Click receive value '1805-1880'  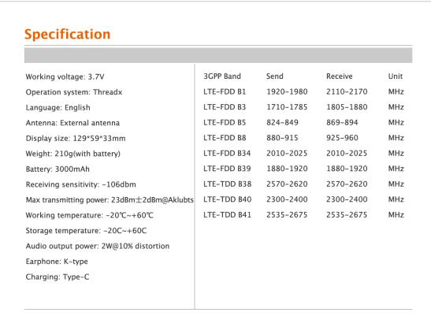pyautogui.click(x=347, y=107)
